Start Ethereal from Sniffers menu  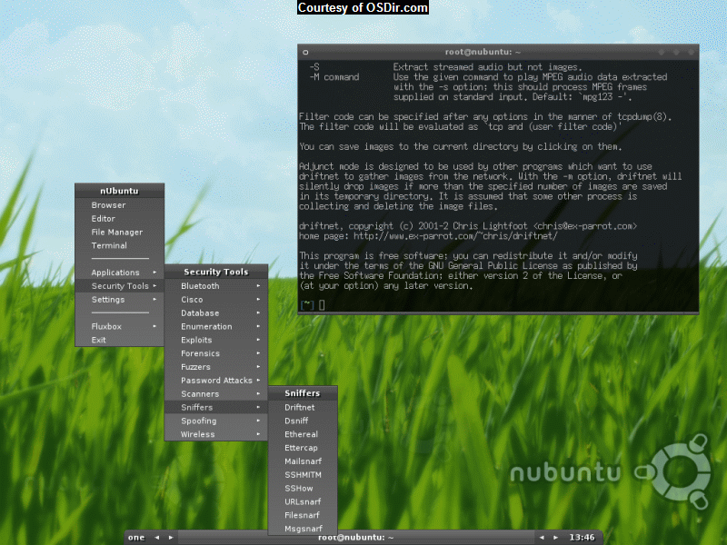pyautogui.click(x=303, y=434)
